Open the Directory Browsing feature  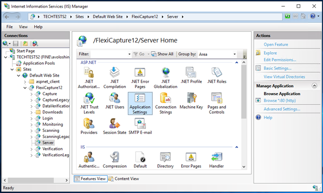point(166,160)
